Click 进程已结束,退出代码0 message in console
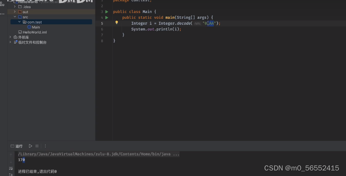Image resolution: width=346 pixels, height=176 pixels. pyautogui.click(x=37, y=171)
